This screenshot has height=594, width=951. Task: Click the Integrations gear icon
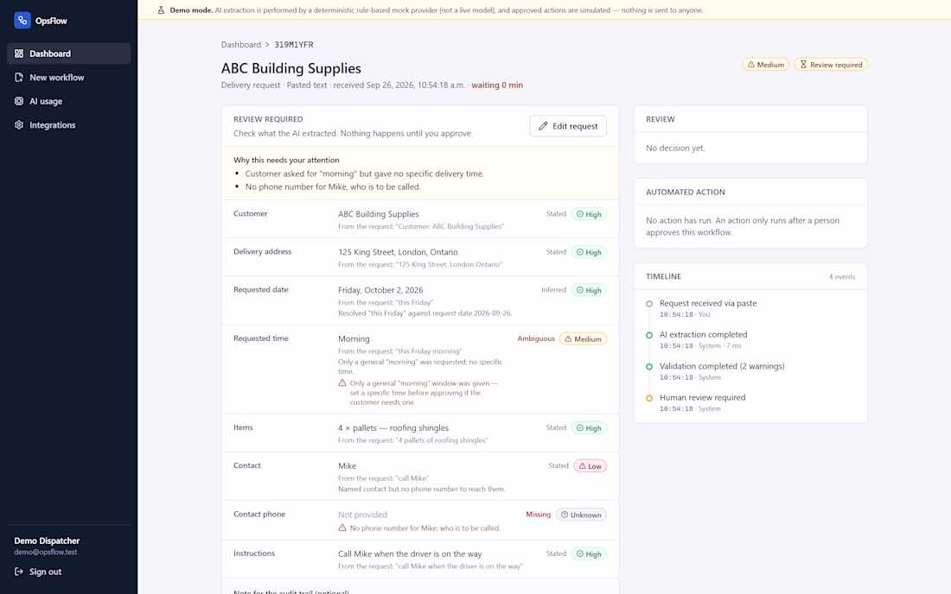[x=19, y=124]
